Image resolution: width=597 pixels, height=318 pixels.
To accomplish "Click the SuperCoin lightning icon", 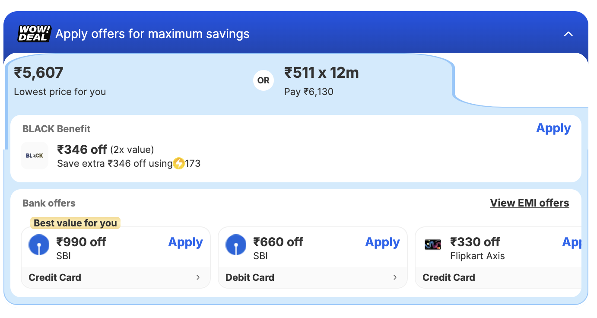I will coord(179,163).
